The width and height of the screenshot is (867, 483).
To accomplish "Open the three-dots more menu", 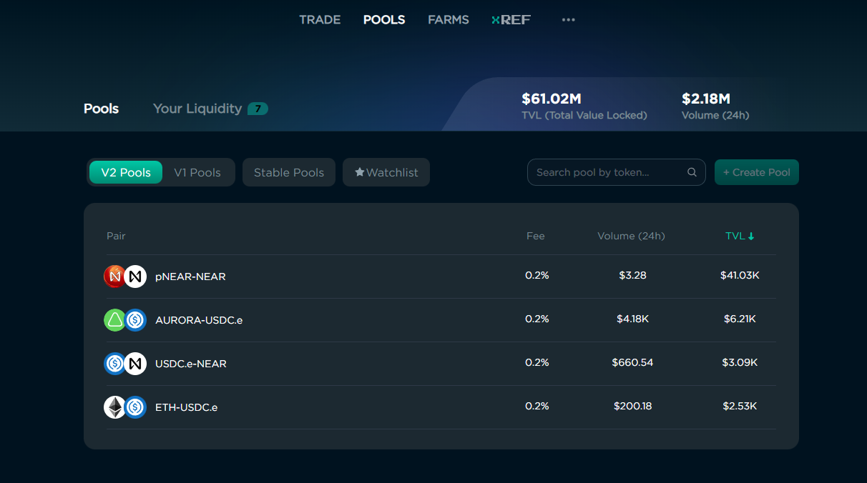I will [x=568, y=20].
